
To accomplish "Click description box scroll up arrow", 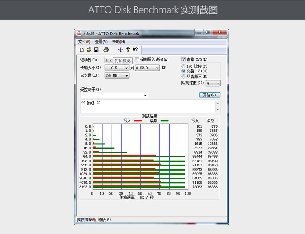I will [218, 103].
